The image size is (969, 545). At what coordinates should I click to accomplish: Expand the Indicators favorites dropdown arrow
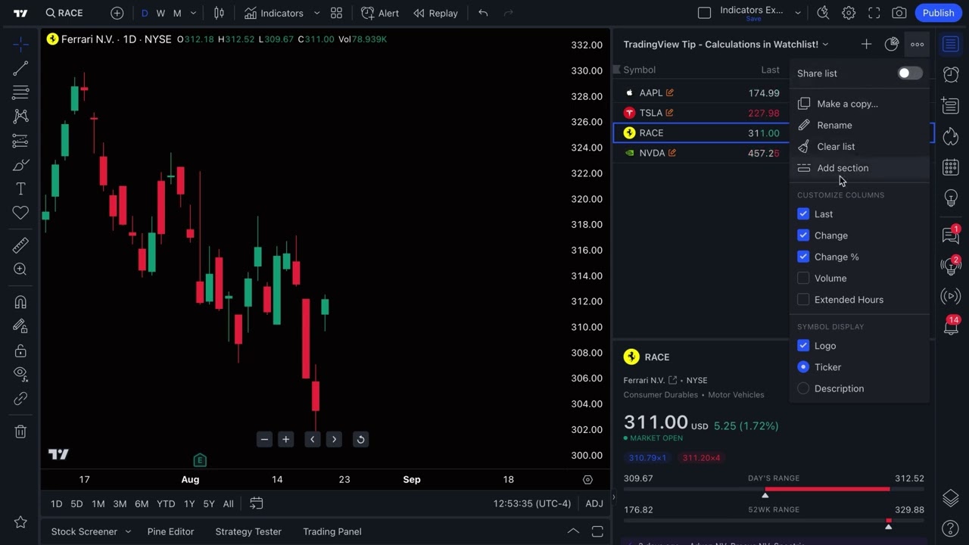(316, 13)
